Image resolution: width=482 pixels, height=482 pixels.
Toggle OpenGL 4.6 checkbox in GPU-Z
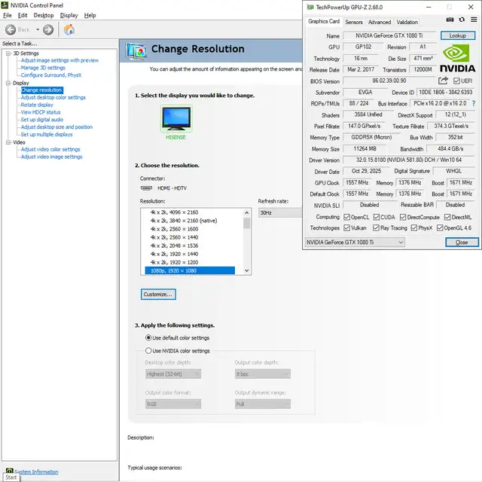click(x=440, y=227)
